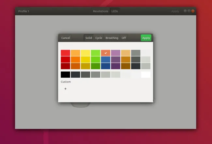Viewport: 212px width, 144px height.
Task: Pick the medium blue swatch
Action: click(106, 59)
